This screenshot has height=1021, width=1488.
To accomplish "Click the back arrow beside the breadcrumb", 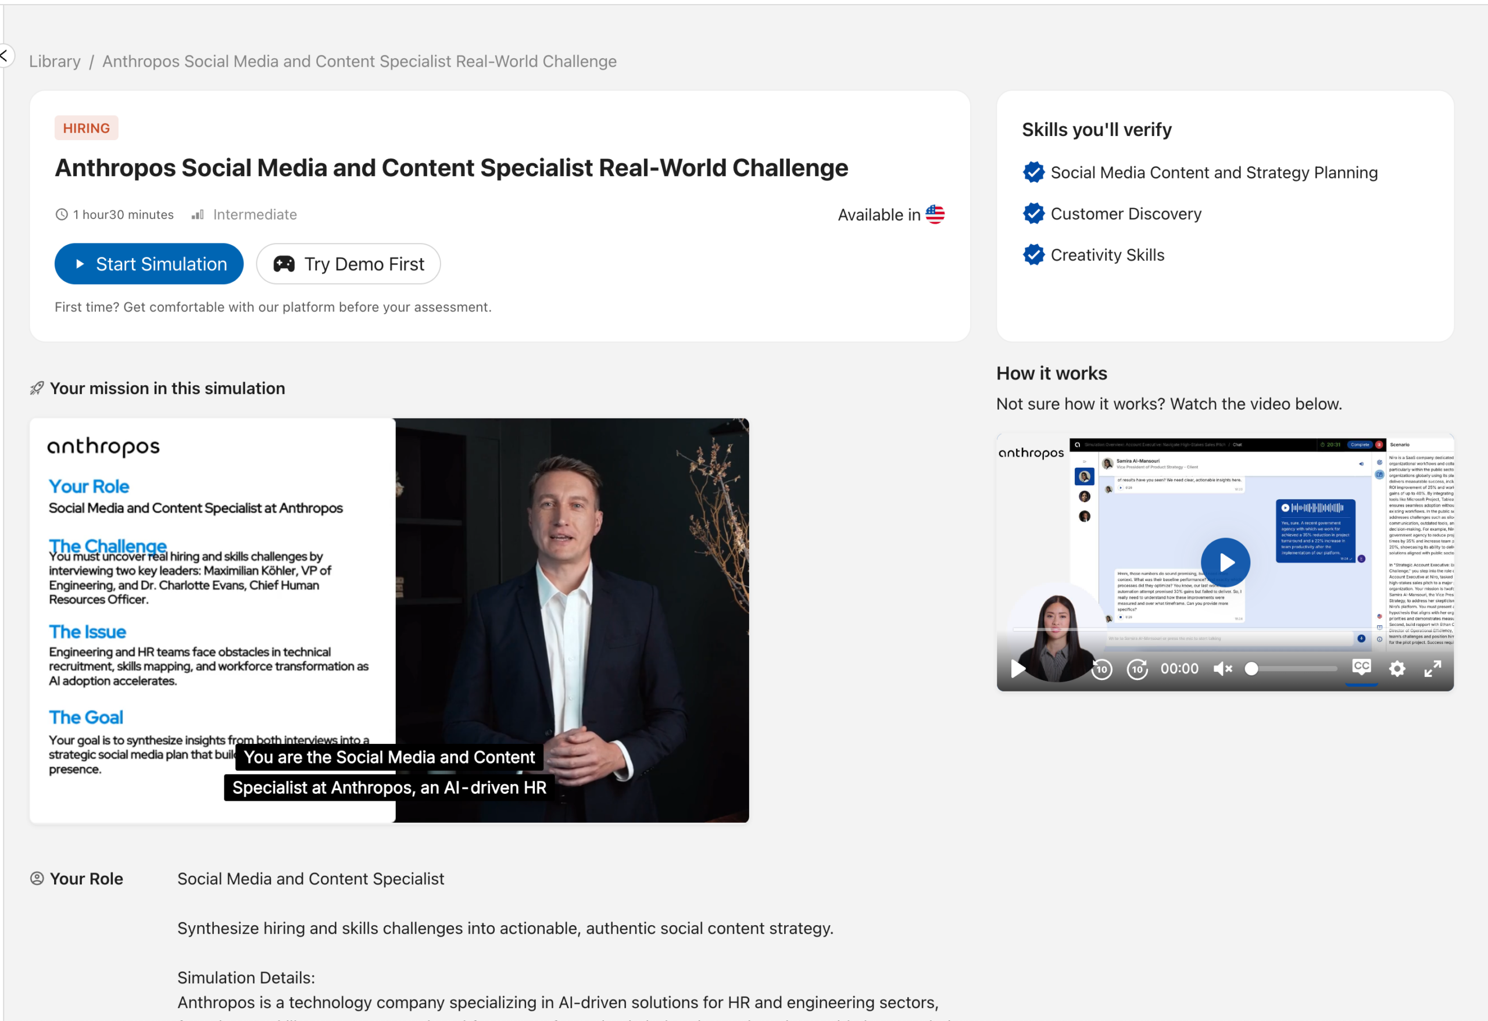I will 5,56.
